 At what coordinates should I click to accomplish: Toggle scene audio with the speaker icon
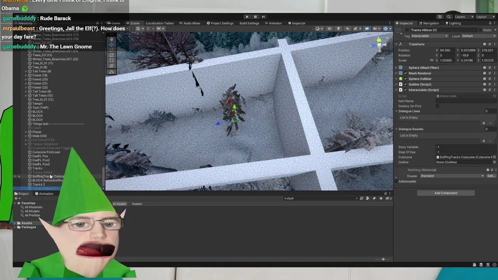(347, 29)
